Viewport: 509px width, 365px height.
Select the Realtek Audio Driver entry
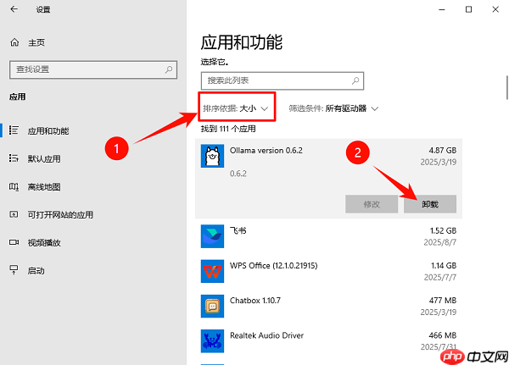(x=328, y=341)
